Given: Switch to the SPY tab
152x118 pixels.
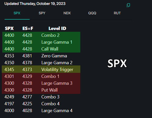Looking at the screenshot, I should coord(42,13).
